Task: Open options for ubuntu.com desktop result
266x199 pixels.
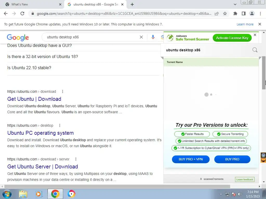Action: [59, 125]
